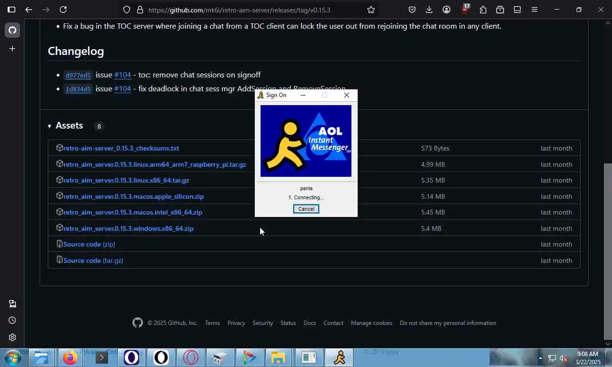The height and width of the screenshot is (367, 612).
Task: Download the linux arm64 raspberry_pi tar.gz
Action: [154, 164]
